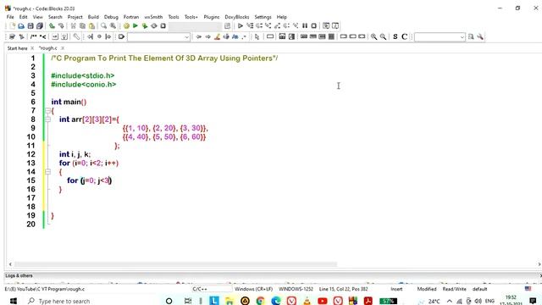
Task: Collapse array initializer fold at line 8
Action: pos(47,119)
